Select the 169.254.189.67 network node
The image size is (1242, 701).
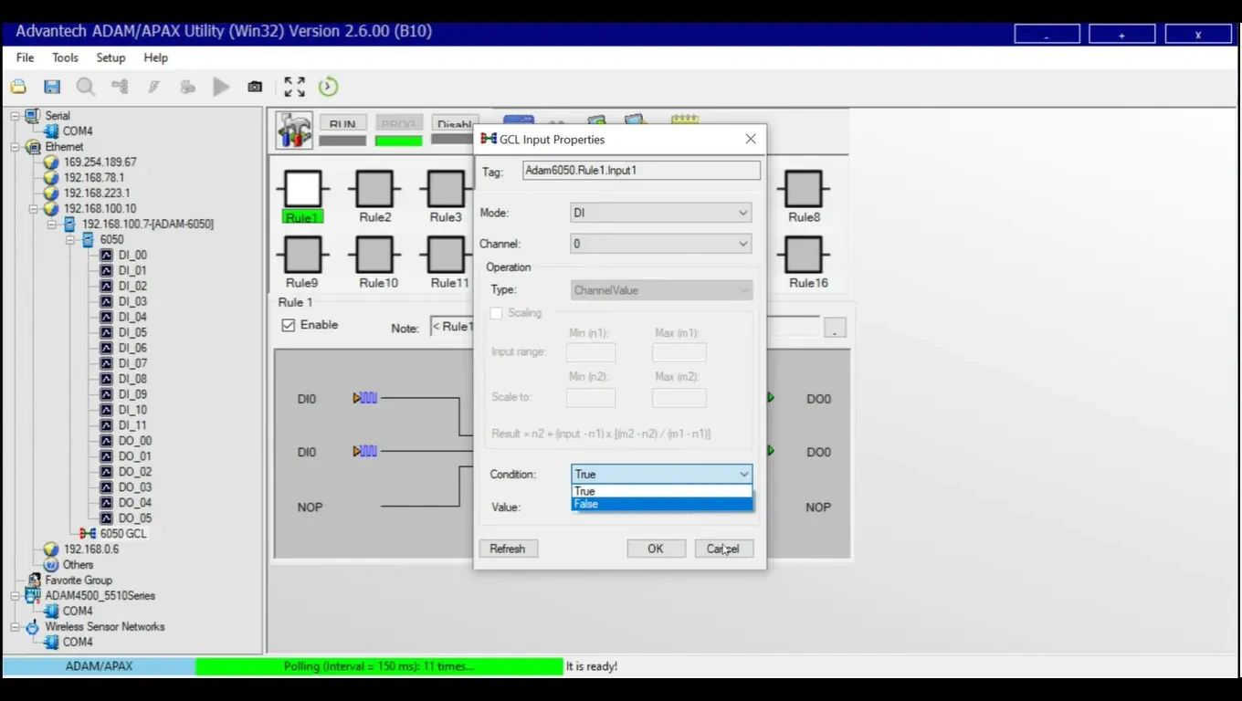click(100, 162)
